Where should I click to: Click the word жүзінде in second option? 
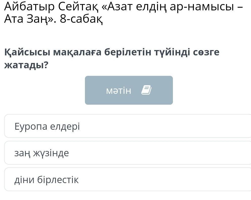point(51,153)
